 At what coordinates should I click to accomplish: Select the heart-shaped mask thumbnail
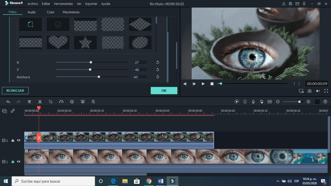58,42
